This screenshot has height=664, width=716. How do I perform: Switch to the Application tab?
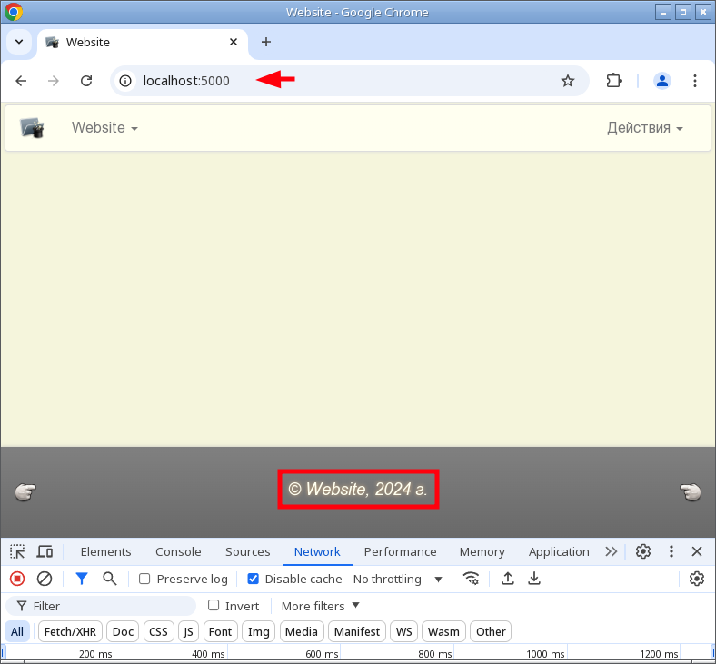coord(559,551)
